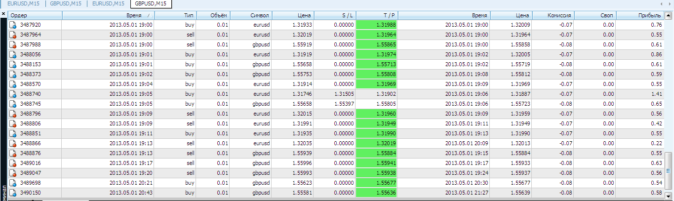Sort by the Тип column header
The width and height of the screenshot is (674, 201).
click(x=175, y=16)
